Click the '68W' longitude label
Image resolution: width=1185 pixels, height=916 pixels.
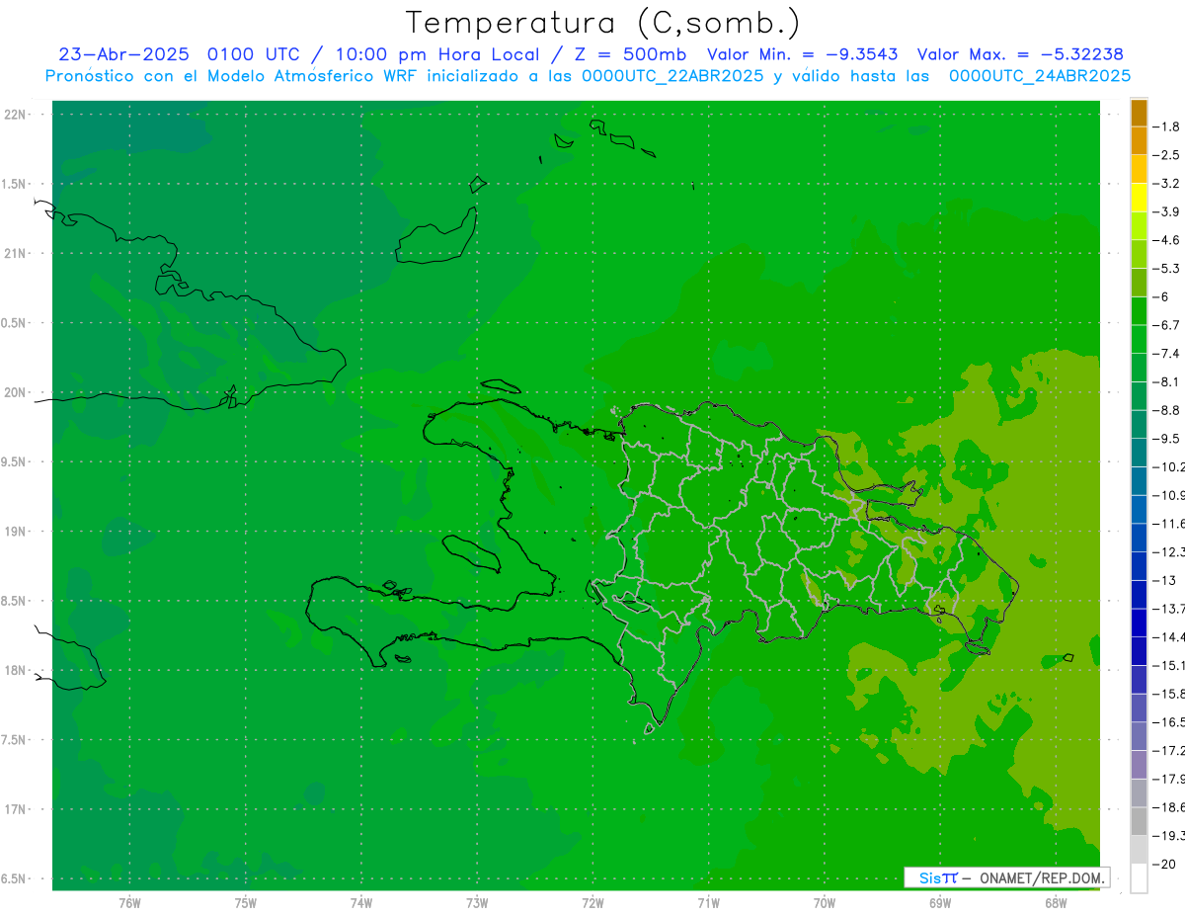[x=1056, y=902]
